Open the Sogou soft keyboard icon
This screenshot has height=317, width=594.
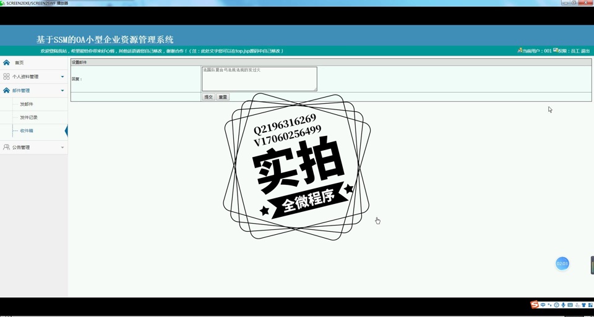click(x=570, y=305)
